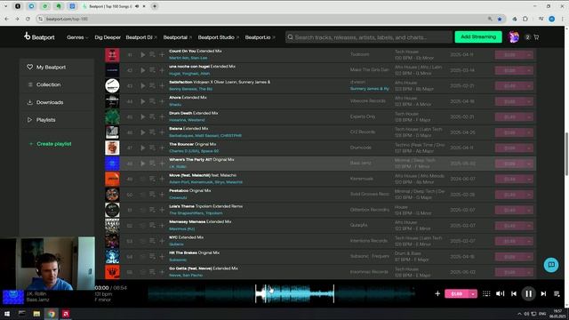Queue the una noche con hugel track

click(152, 70)
